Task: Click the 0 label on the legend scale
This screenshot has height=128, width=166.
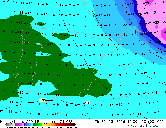Action: pos(42,127)
